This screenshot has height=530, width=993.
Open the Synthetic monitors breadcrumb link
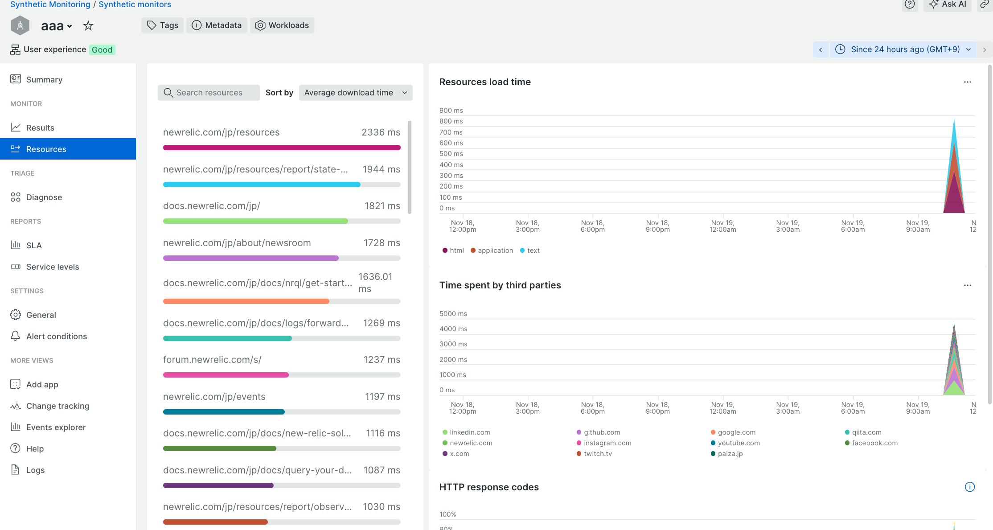[135, 4]
